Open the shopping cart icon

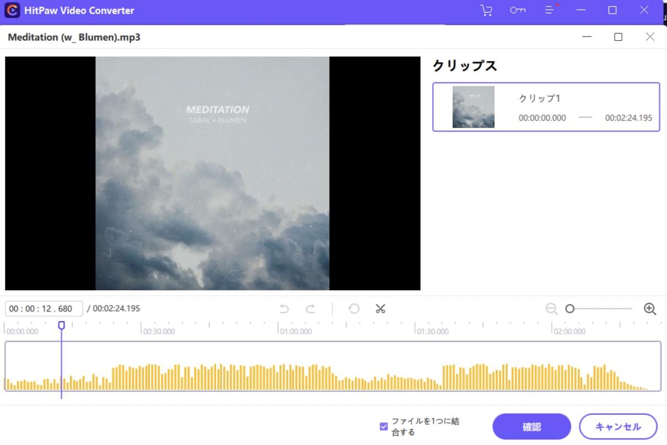pyautogui.click(x=486, y=10)
